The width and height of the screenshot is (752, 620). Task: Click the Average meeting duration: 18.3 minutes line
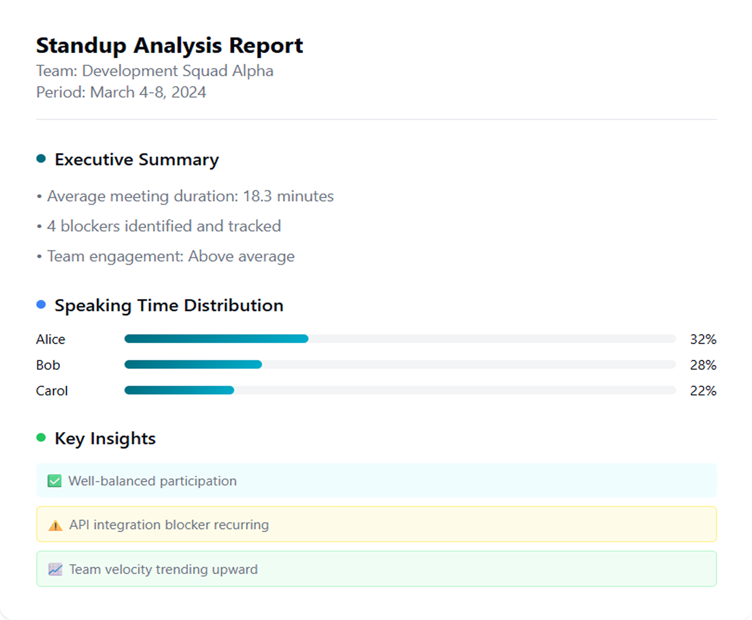point(185,196)
